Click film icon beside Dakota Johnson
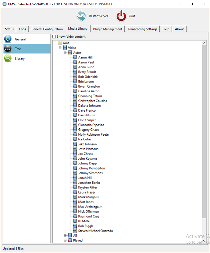Viewport: 210px width, 253px height. click(75, 105)
